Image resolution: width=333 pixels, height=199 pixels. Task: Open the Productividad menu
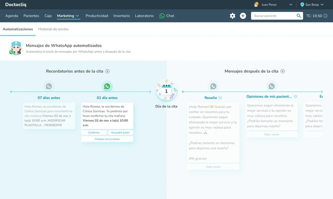(97, 16)
